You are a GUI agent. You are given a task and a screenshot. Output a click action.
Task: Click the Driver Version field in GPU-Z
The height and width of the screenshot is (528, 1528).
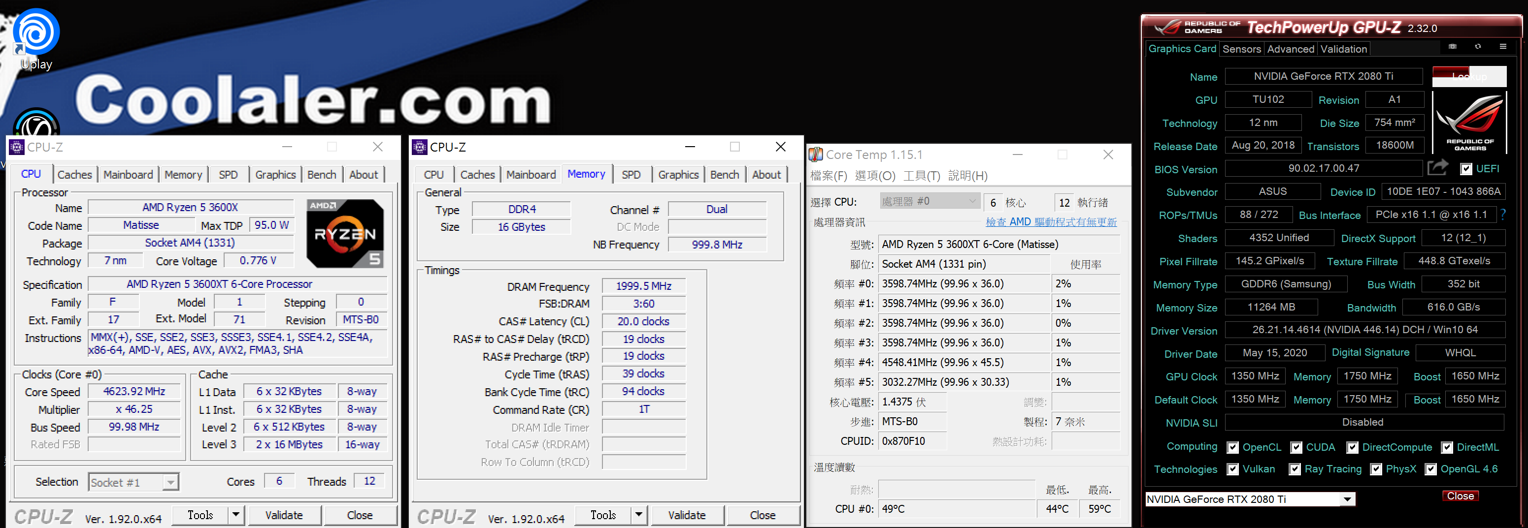(x=1365, y=330)
